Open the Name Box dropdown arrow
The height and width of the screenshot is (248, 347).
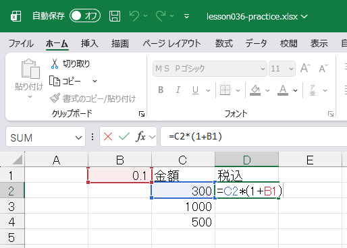78,137
